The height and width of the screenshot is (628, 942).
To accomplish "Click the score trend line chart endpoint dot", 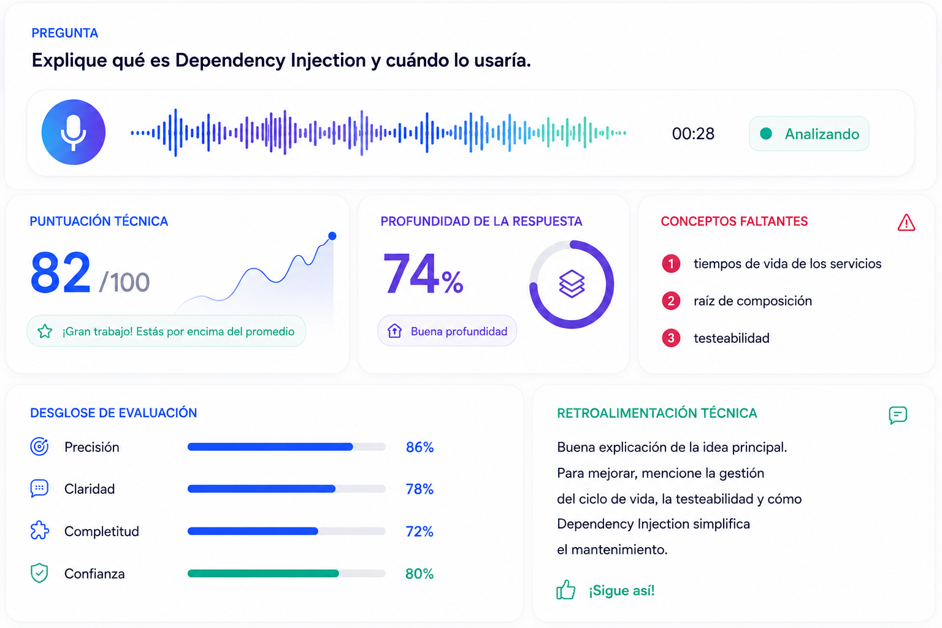I will coord(332,236).
